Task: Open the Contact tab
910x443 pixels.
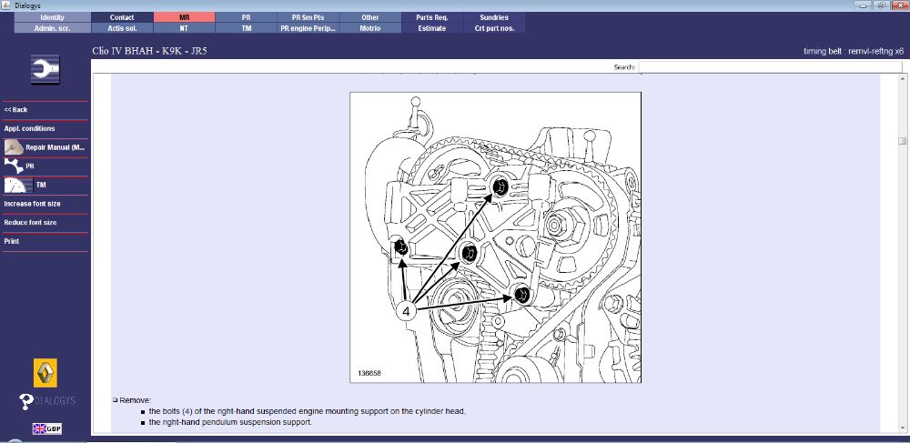Action: [122, 17]
